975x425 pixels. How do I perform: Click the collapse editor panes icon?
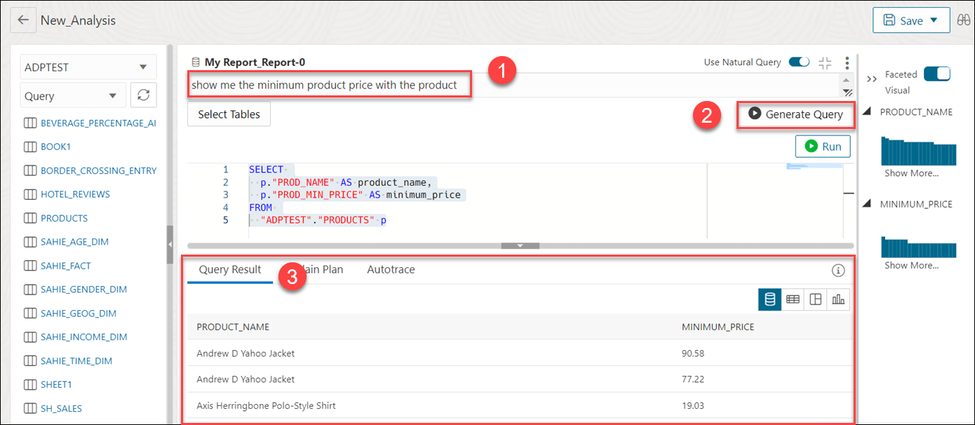(825, 62)
